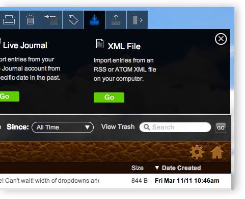The height and width of the screenshot is (199, 245).
Task: Open the Since All Time dropdown
Action: click(x=63, y=127)
